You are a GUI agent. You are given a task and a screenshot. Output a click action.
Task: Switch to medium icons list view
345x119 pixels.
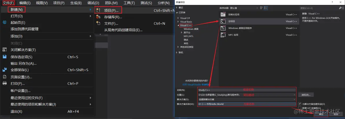click(x=266, y=8)
